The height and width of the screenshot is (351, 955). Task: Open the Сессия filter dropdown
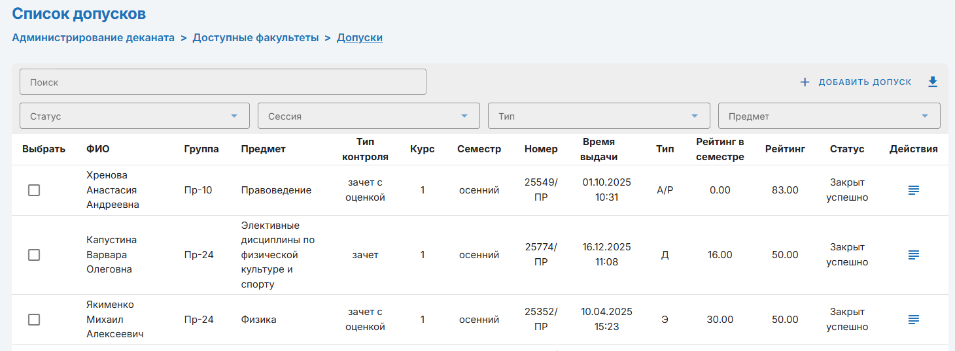click(x=369, y=116)
